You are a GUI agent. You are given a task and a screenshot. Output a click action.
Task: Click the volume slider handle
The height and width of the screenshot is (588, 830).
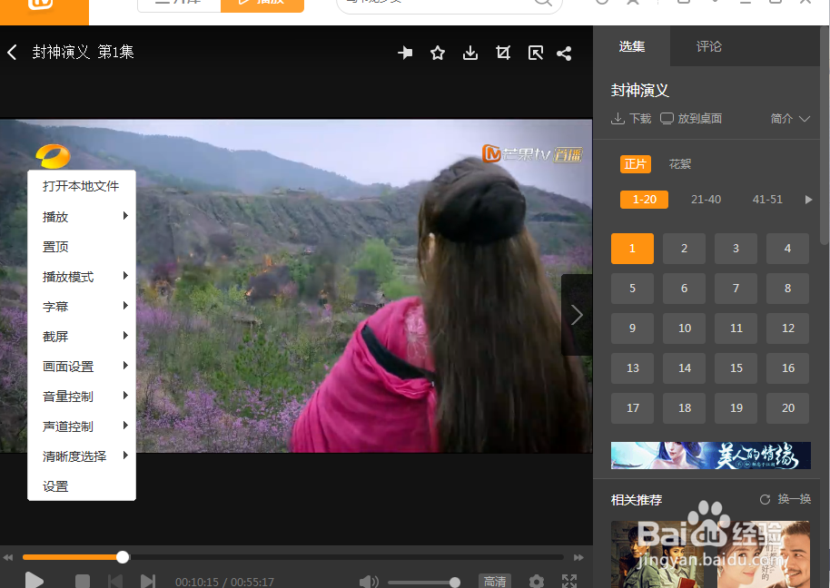click(x=455, y=583)
